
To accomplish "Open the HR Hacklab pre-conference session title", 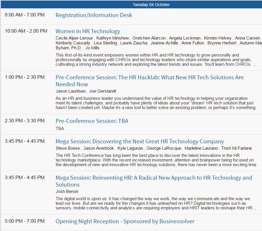I will click(x=149, y=81).
